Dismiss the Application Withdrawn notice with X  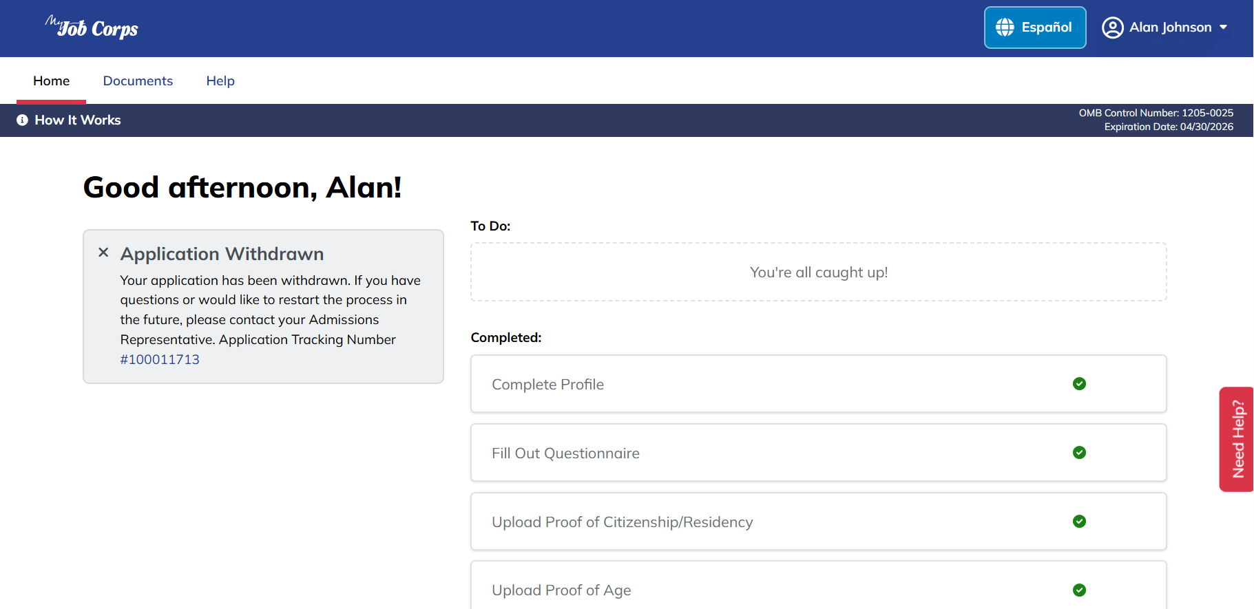click(103, 253)
